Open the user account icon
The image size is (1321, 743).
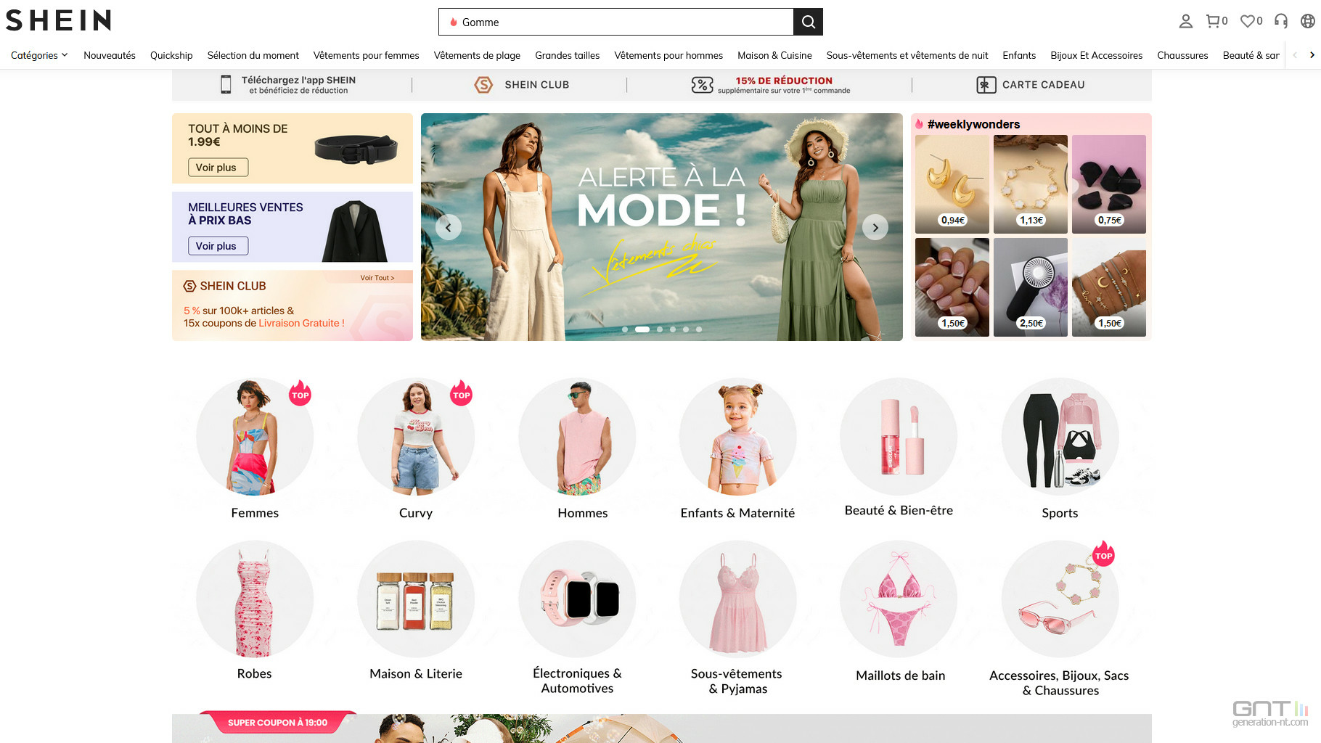(x=1185, y=21)
